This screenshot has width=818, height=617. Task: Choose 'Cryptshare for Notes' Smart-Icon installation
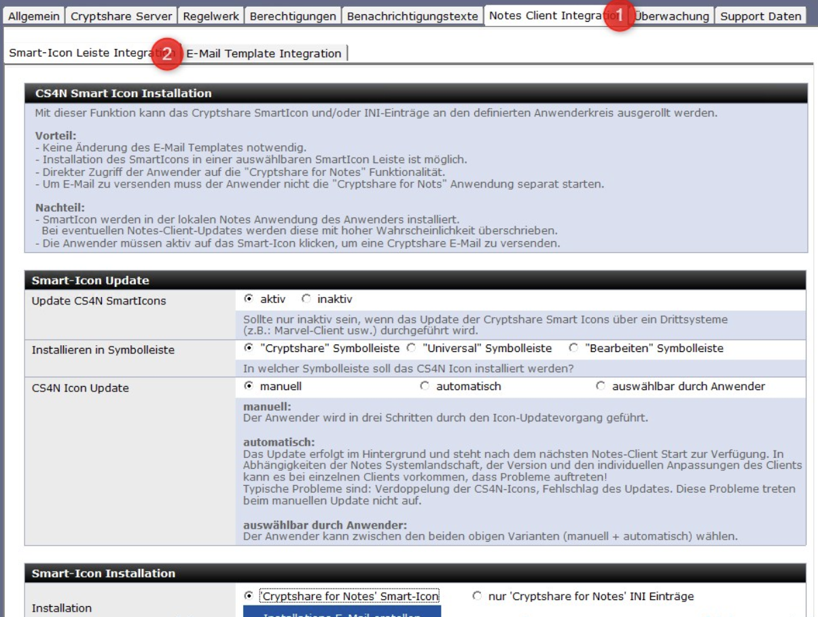(x=248, y=596)
